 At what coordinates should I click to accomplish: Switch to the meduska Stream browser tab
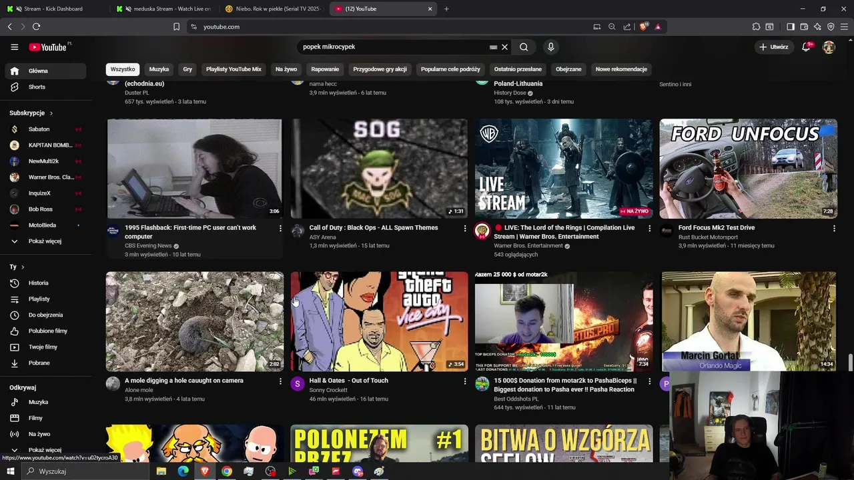click(x=163, y=9)
